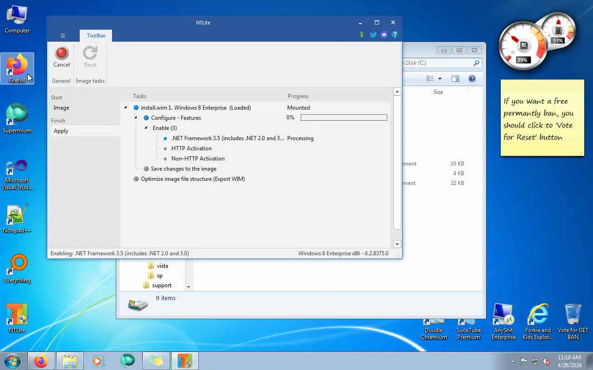Click the Explorer change view icon

coord(430,79)
